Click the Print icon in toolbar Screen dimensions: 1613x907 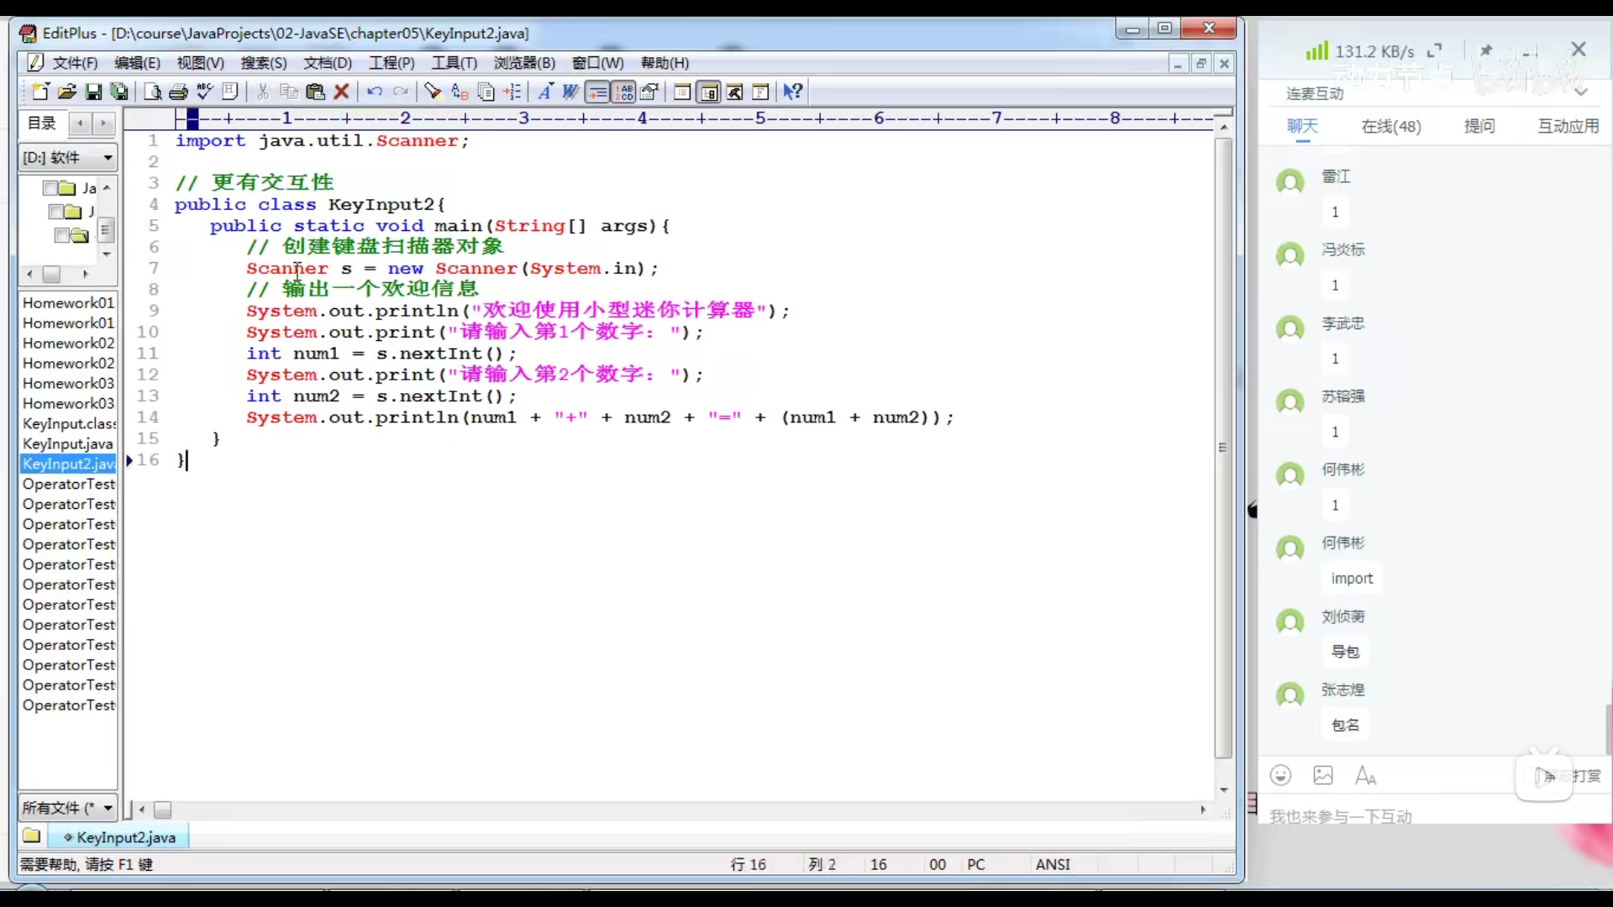178,92
